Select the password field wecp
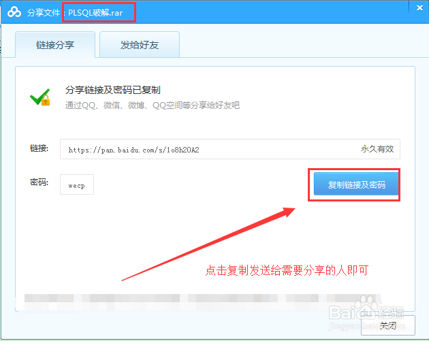Image resolution: width=429 pixels, height=341 pixels. point(77,184)
